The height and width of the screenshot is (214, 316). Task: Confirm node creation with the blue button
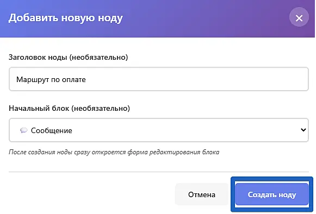pyautogui.click(x=272, y=194)
